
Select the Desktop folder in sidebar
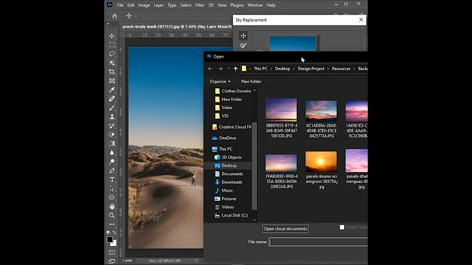click(228, 165)
